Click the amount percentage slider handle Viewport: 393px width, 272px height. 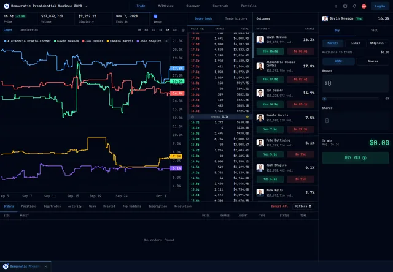click(324, 99)
